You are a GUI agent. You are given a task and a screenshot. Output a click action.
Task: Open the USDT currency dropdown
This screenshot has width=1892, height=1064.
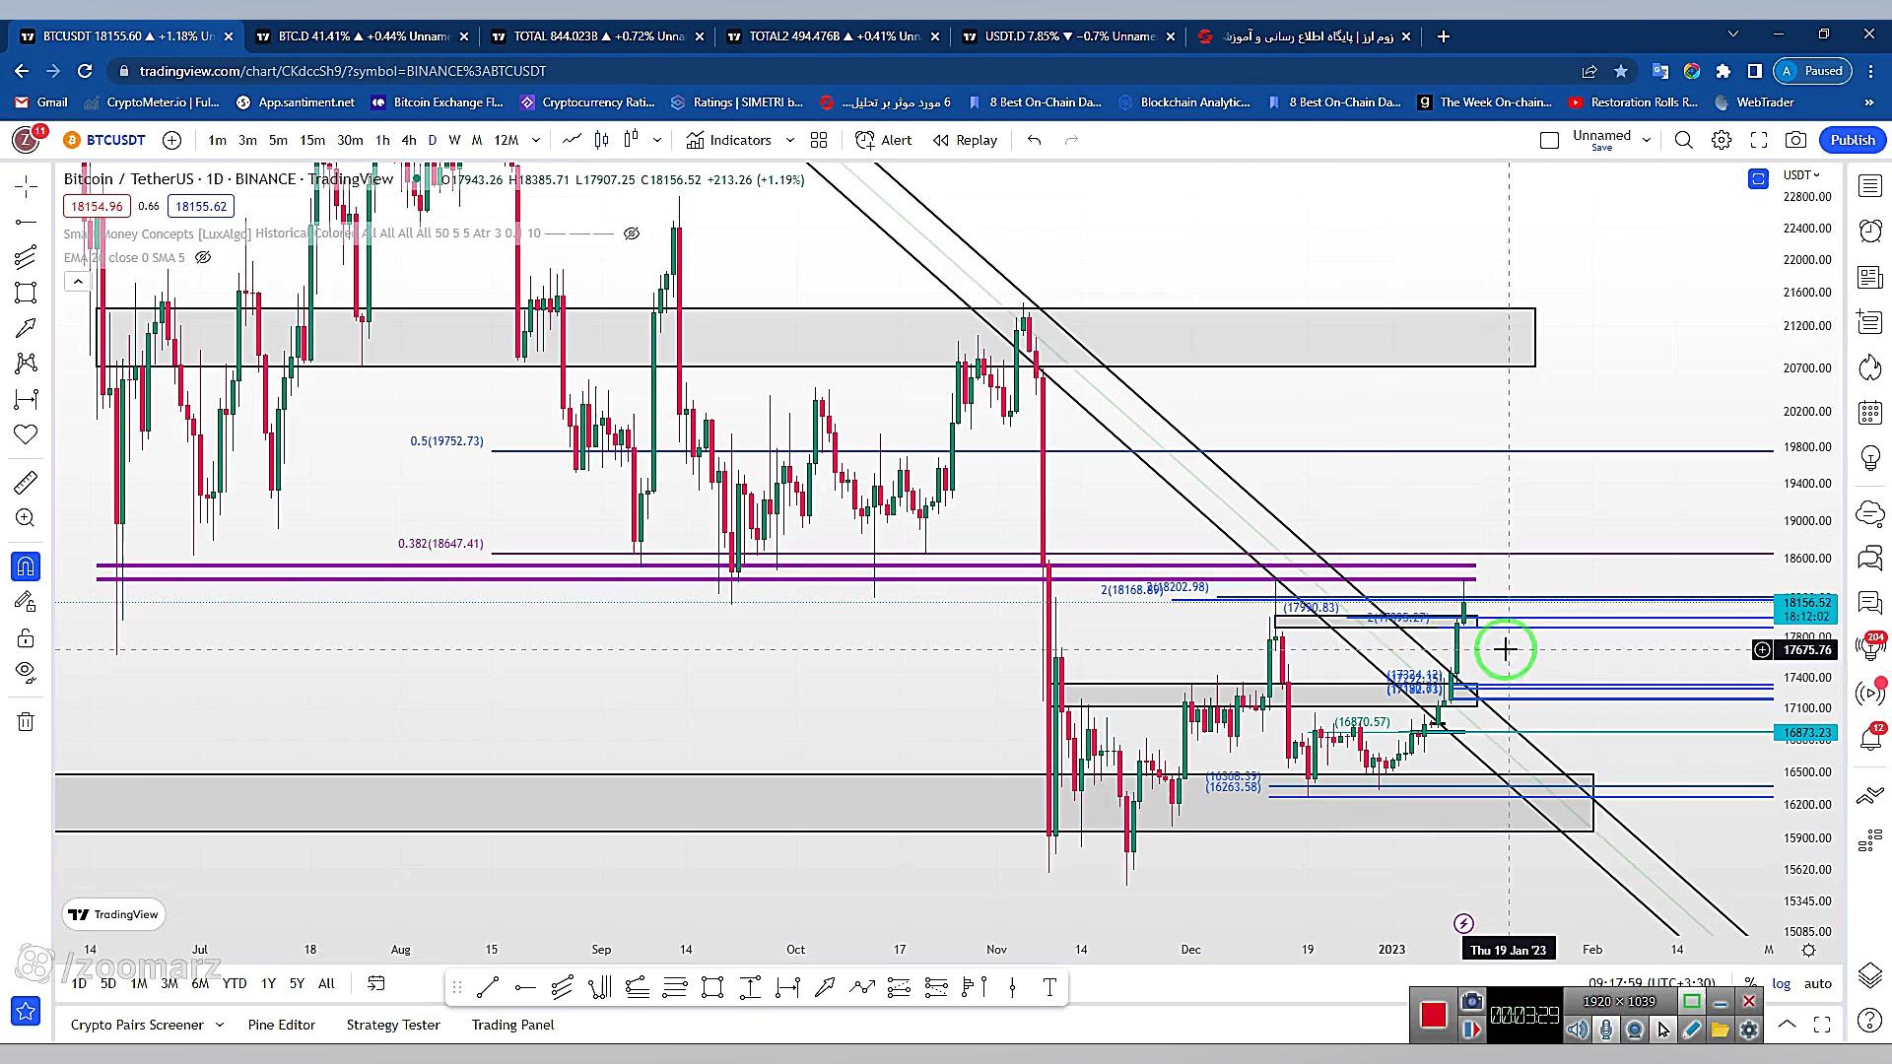1801,175
